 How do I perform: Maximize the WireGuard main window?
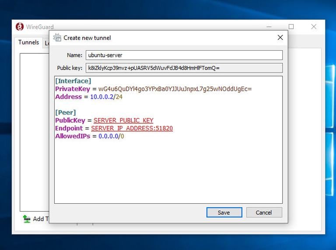291,27
